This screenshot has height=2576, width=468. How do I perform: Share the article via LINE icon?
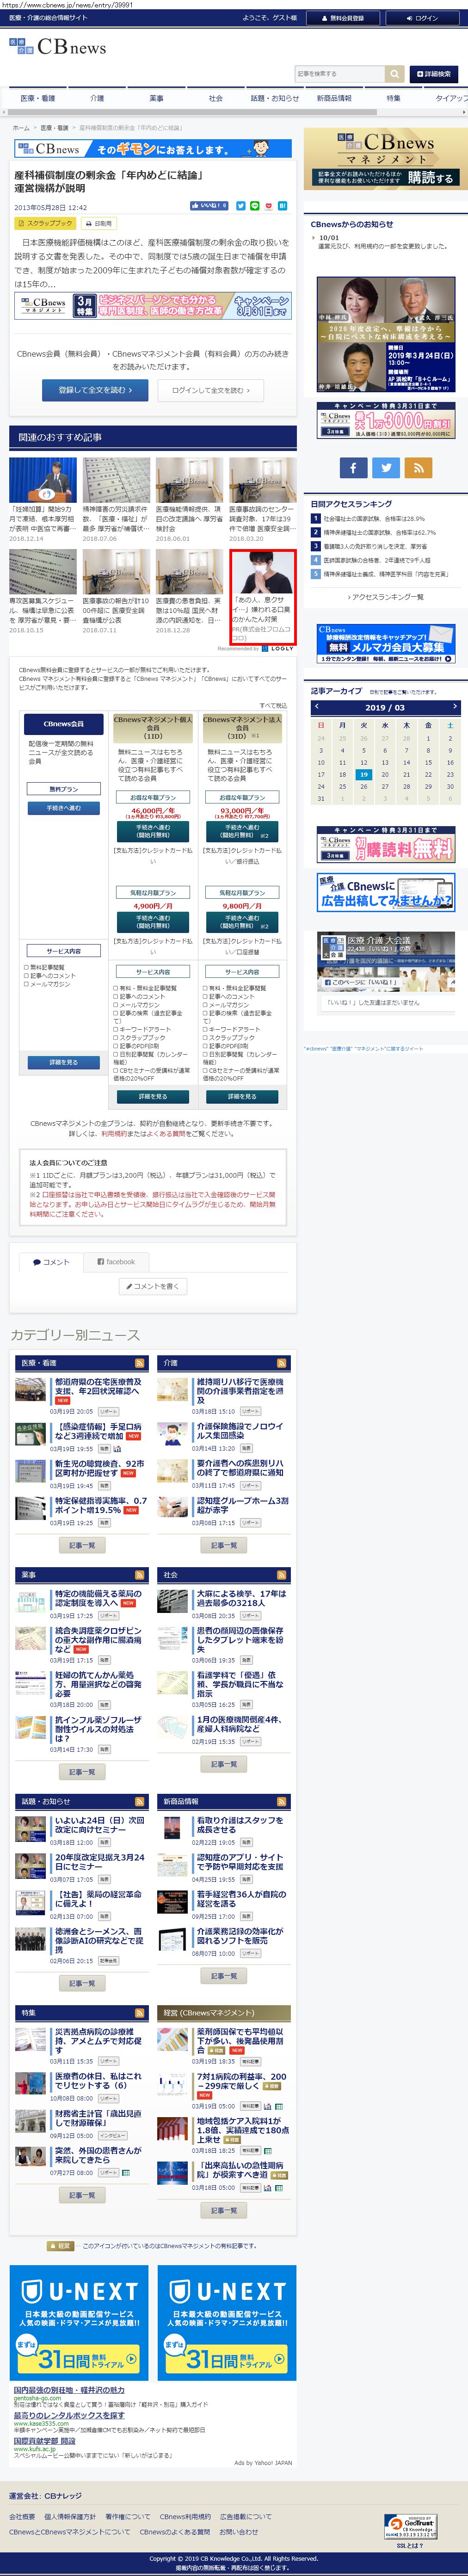[254, 206]
